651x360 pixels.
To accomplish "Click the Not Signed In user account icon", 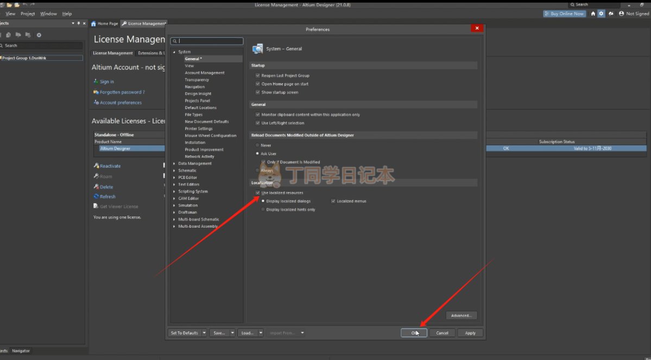I will coord(621,14).
